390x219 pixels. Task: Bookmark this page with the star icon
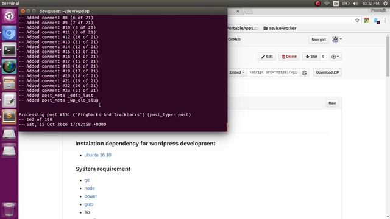[x=357, y=21]
